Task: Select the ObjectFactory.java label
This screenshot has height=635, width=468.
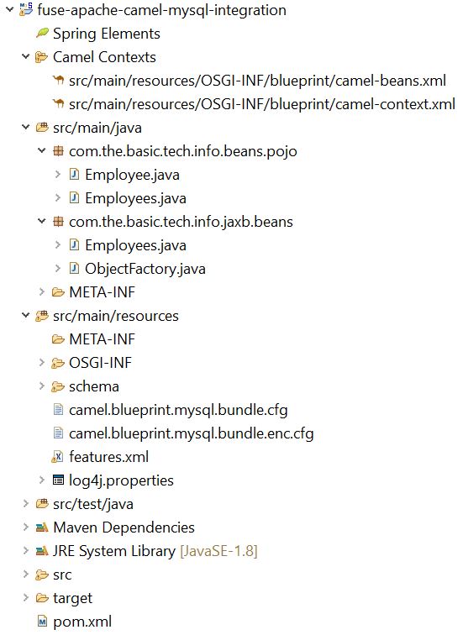Action: tap(145, 269)
